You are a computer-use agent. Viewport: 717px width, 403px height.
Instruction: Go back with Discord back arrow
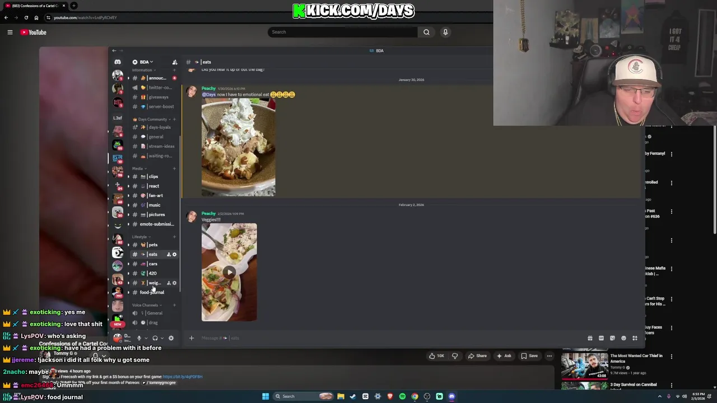click(x=114, y=51)
